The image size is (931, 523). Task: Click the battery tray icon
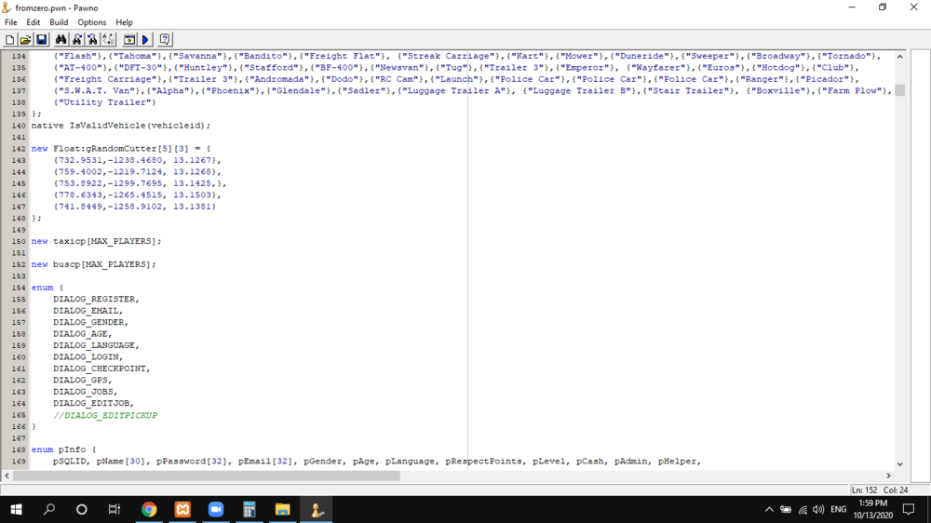point(786,509)
